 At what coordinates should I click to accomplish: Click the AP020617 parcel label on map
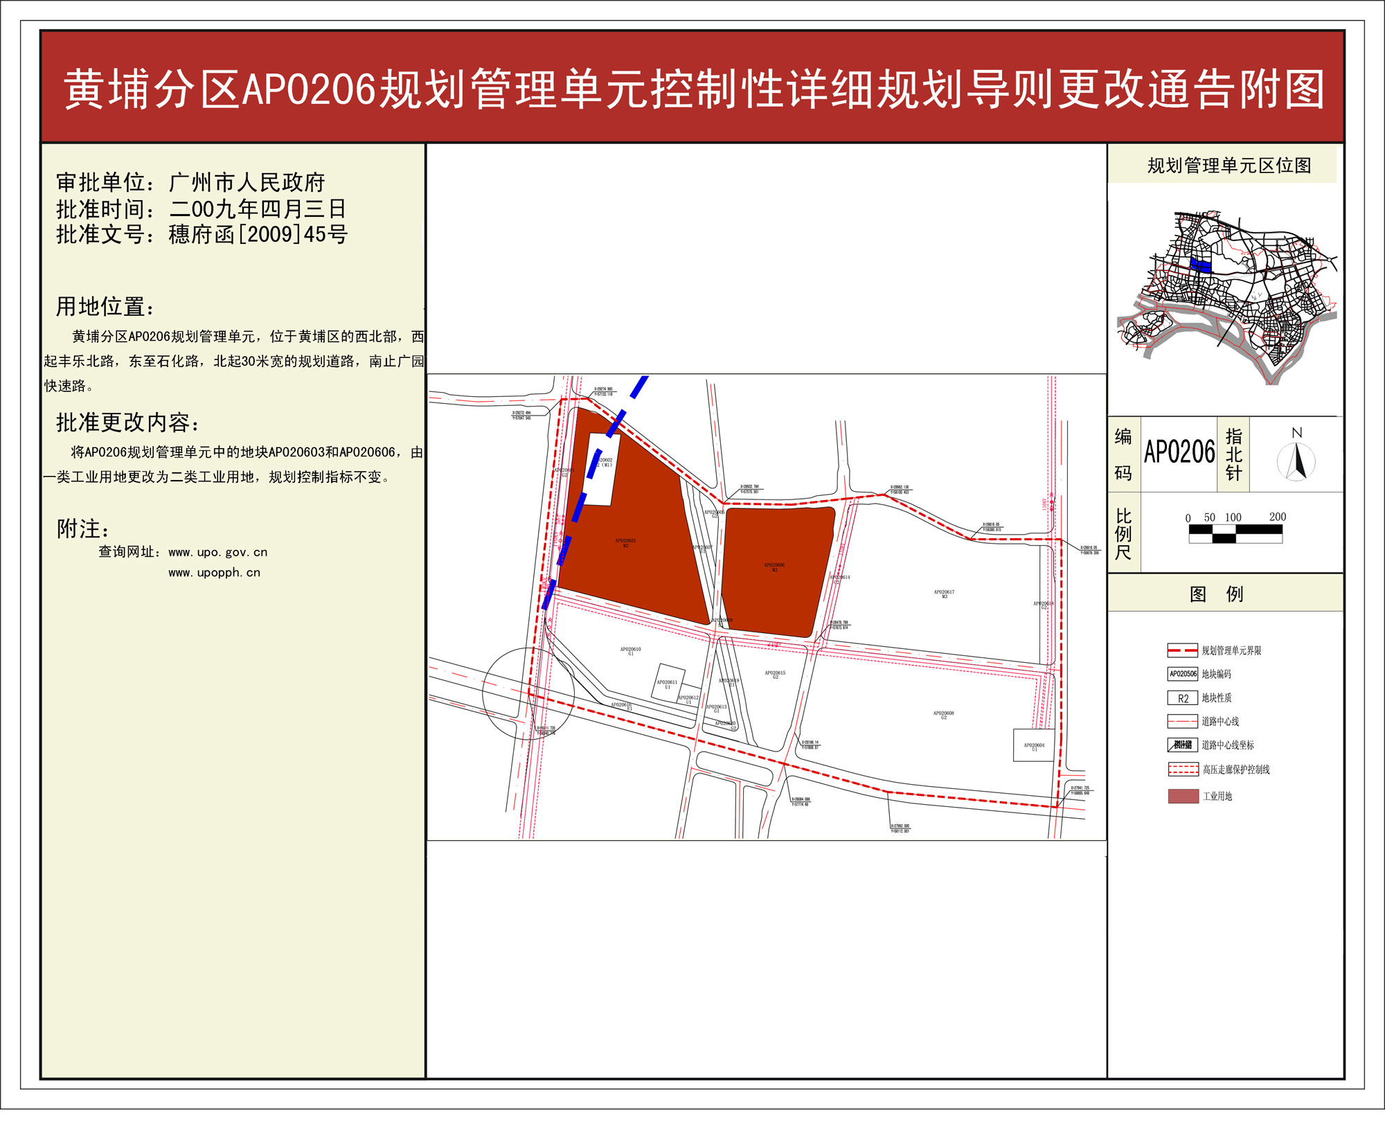tap(943, 594)
